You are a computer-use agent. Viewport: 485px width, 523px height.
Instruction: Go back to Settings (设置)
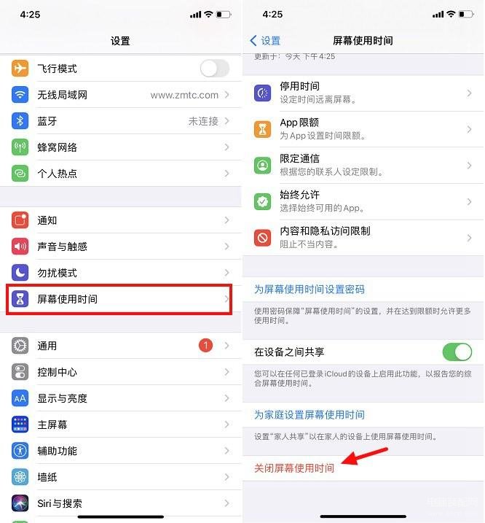[265, 41]
